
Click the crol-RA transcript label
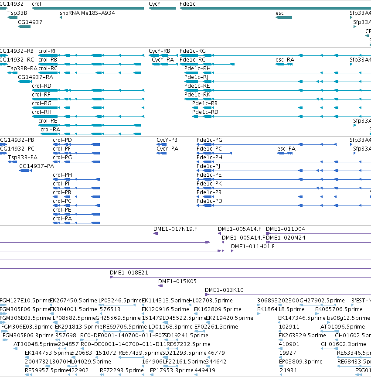tap(50, 130)
